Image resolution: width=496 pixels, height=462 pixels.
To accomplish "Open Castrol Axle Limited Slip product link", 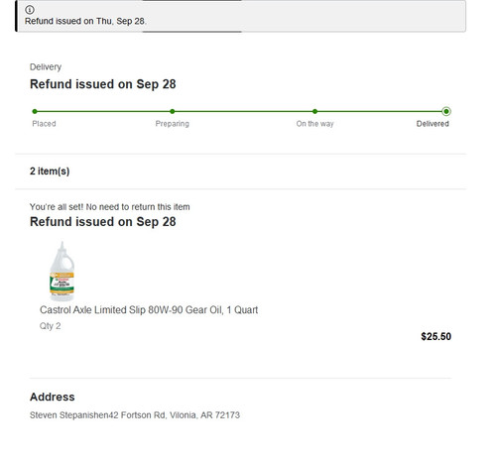I will tap(149, 310).
